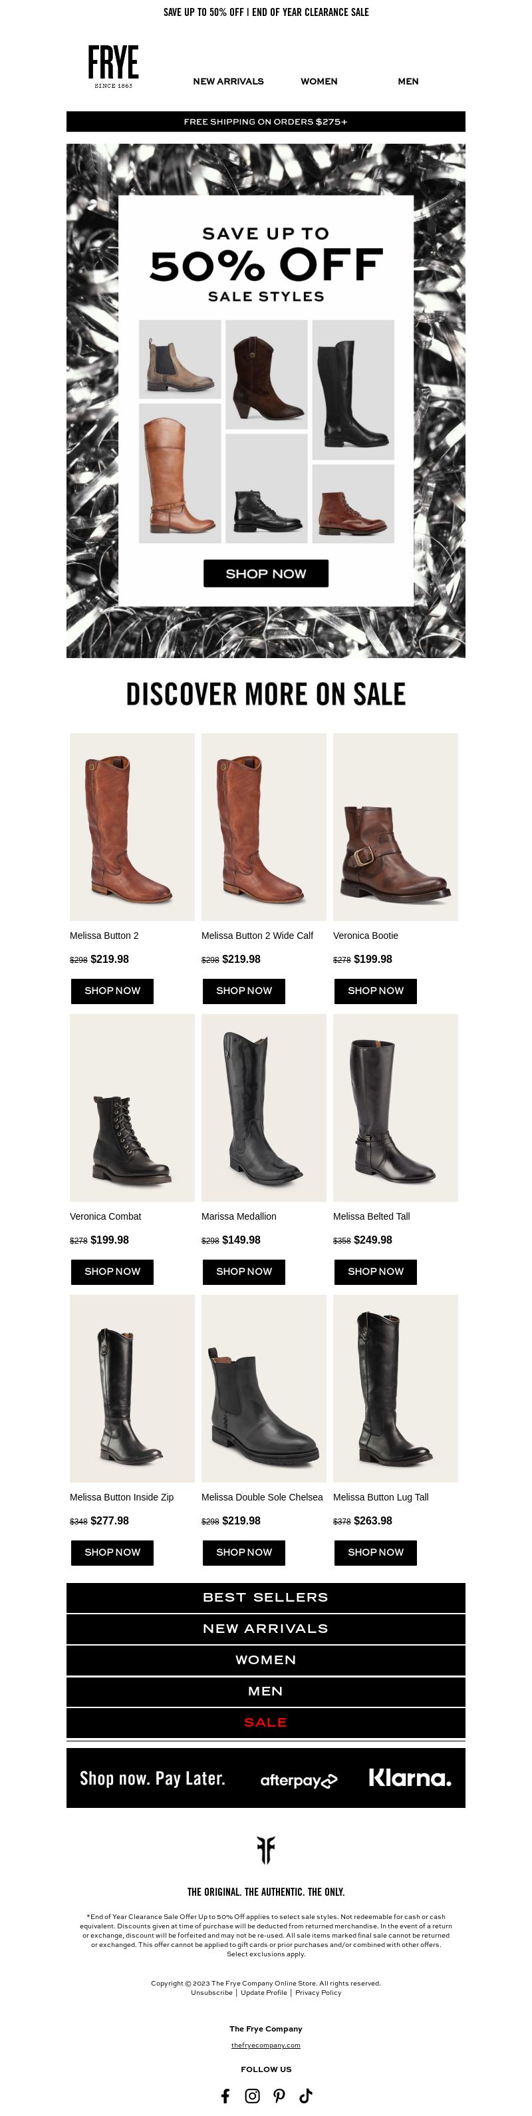The height and width of the screenshot is (2116, 532).
Task: Click the Afterpay logo
Action: [x=299, y=1780]
